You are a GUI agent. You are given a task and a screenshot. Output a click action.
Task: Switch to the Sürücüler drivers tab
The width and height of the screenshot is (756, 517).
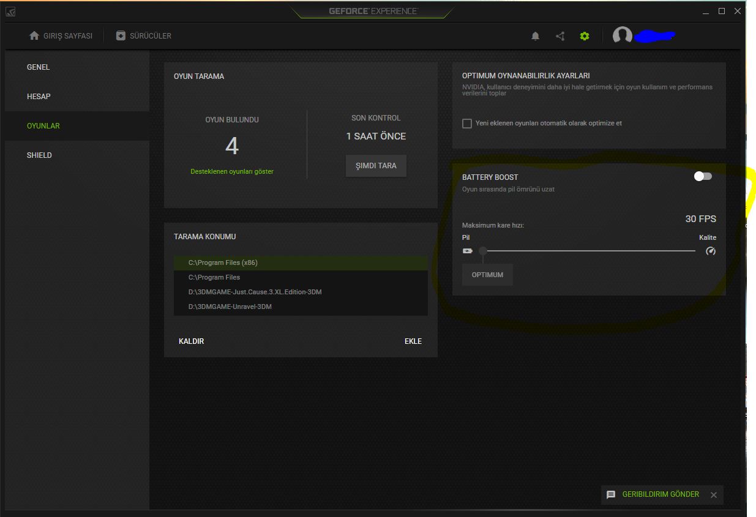coord(144,36)
